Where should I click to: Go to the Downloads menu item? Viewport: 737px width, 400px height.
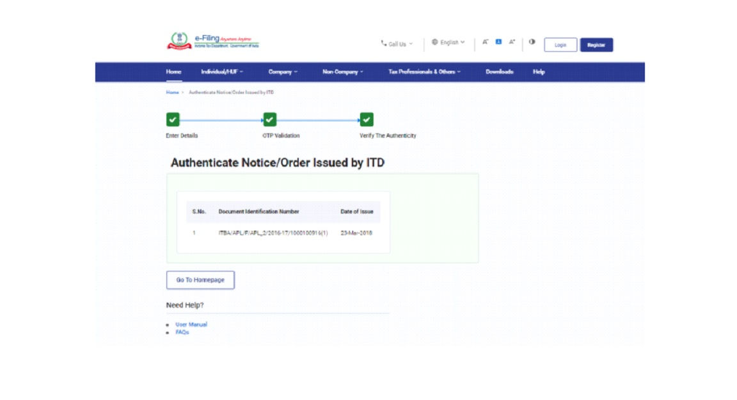click(499, 72)
